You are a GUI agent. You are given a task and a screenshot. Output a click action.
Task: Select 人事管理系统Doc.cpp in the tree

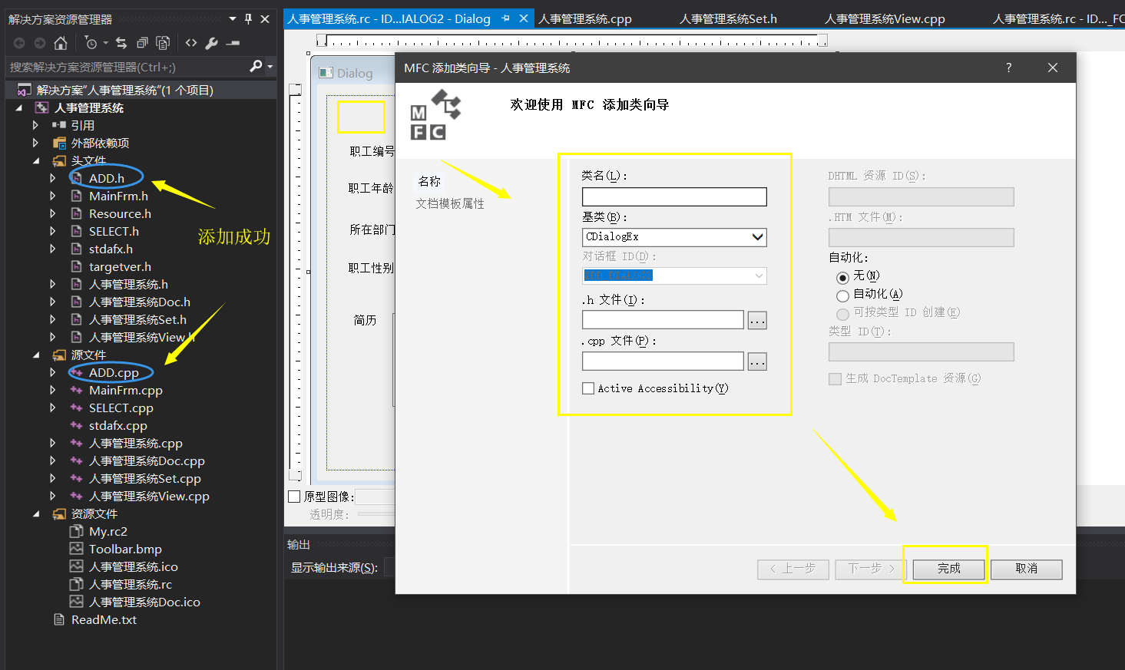click(x=147, y=460)
